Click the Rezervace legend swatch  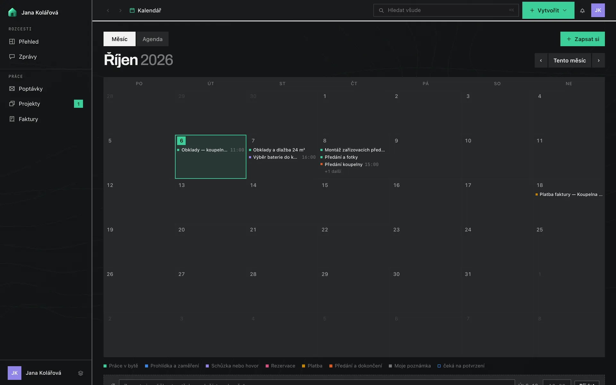[267, 366]
